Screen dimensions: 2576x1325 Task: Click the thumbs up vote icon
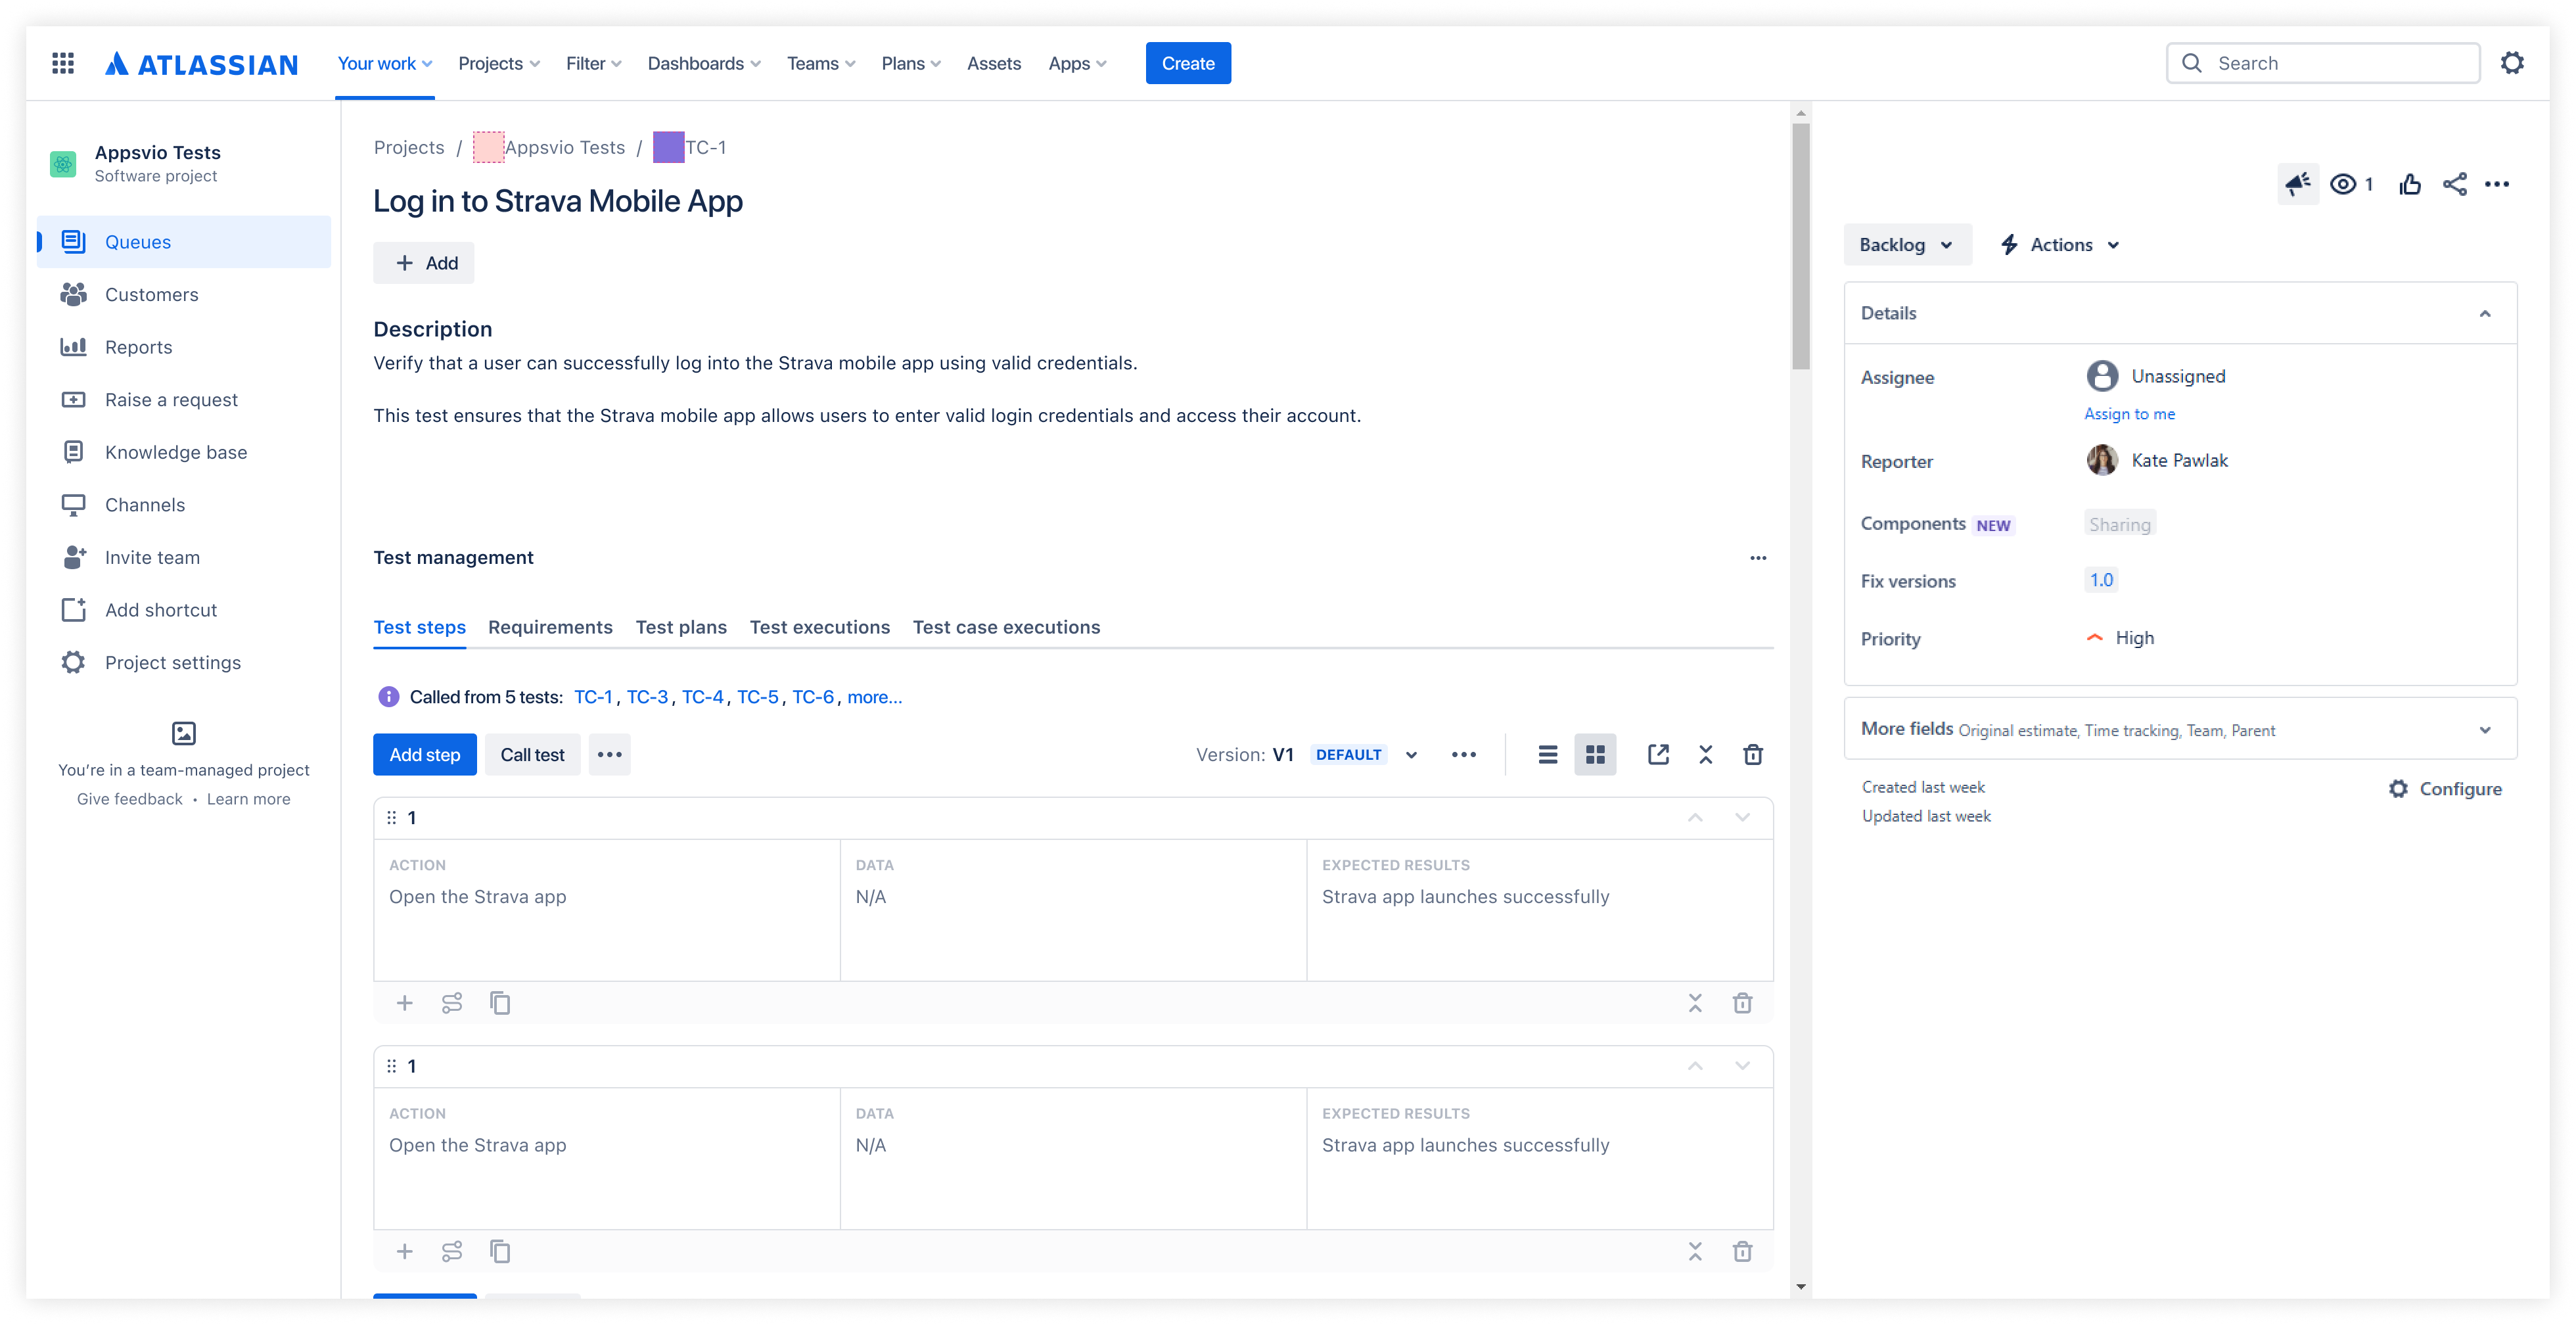coord(2410,184)
